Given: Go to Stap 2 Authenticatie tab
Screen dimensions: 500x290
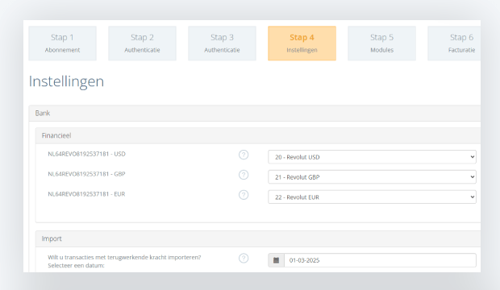Looking at the screenshot, I should tap(142, 43).
